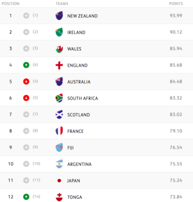Open the ARGENTINA team name link
193x202 pixels.
coord(79,164)
